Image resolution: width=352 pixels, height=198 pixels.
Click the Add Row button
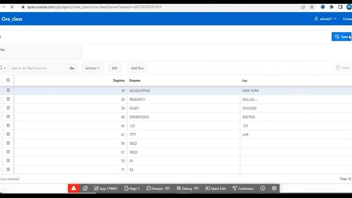click(x=137, y=68)
